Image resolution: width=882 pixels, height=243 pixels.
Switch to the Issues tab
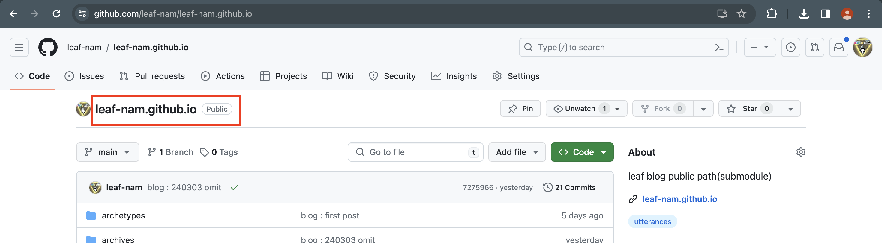[84, 76]
